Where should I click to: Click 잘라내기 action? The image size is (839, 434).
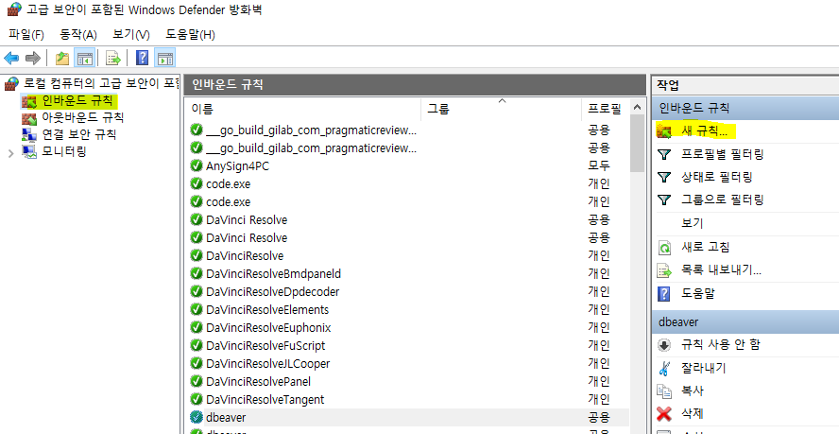tap(704, 368)
